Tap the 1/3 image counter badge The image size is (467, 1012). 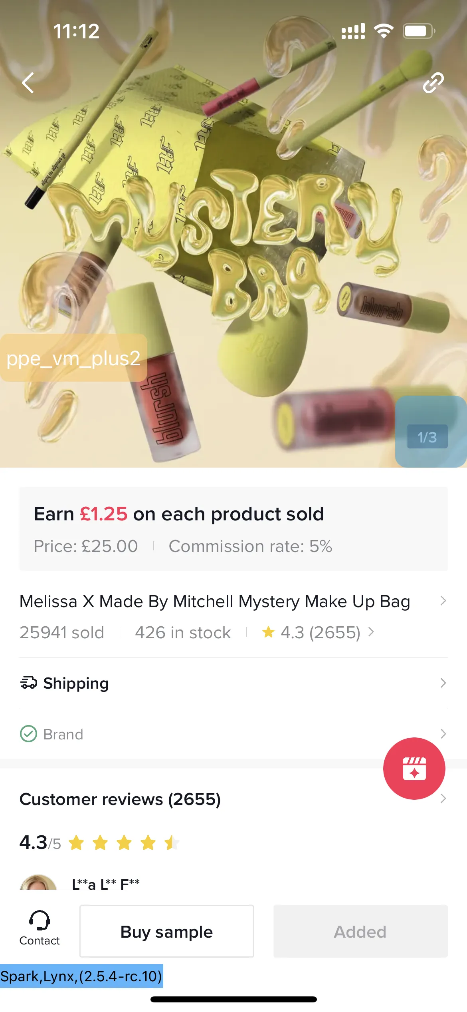[x=427, y=437]
